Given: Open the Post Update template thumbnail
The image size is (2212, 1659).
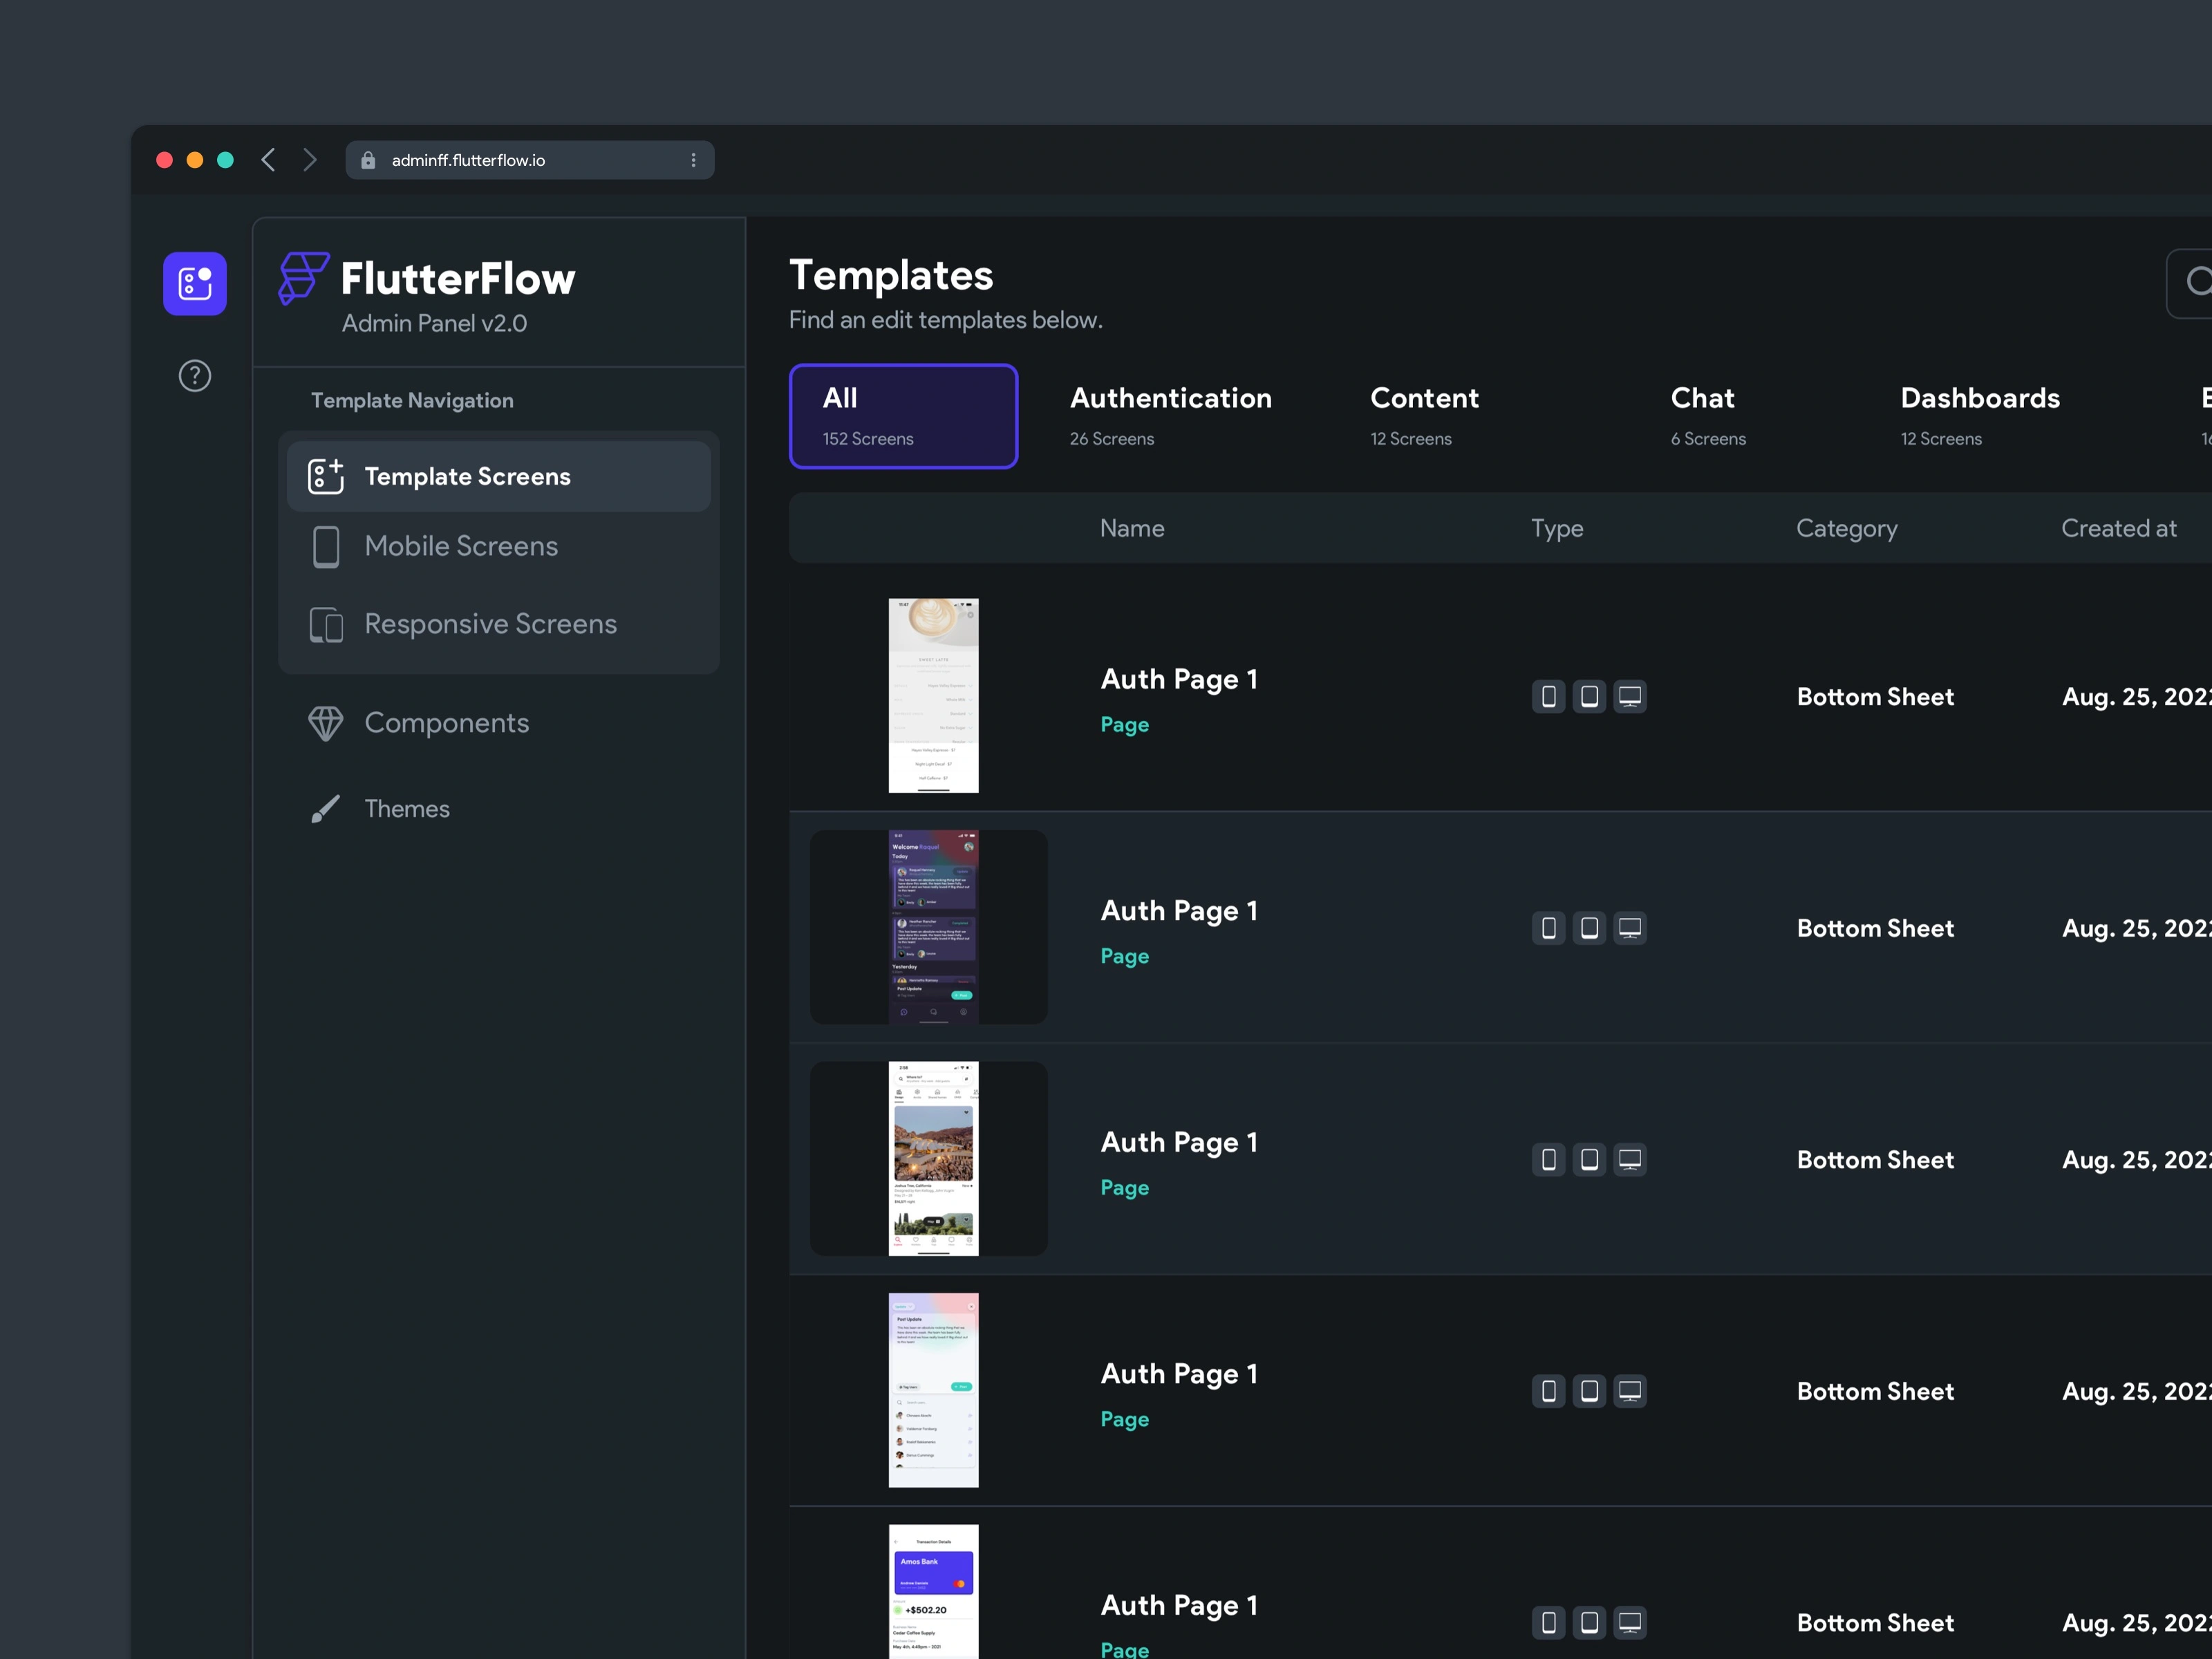Looking at the screenshot, I should (x=933, y=1390).
